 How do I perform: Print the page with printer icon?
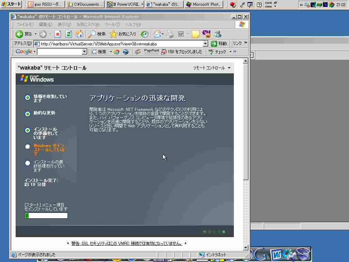tap(170, 34)
